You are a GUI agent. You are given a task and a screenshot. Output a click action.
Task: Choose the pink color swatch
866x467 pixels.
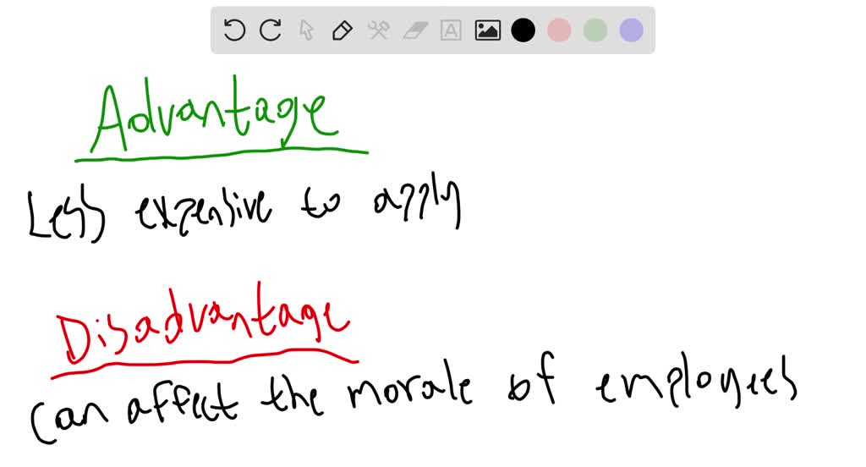click(x=559, y=30)
